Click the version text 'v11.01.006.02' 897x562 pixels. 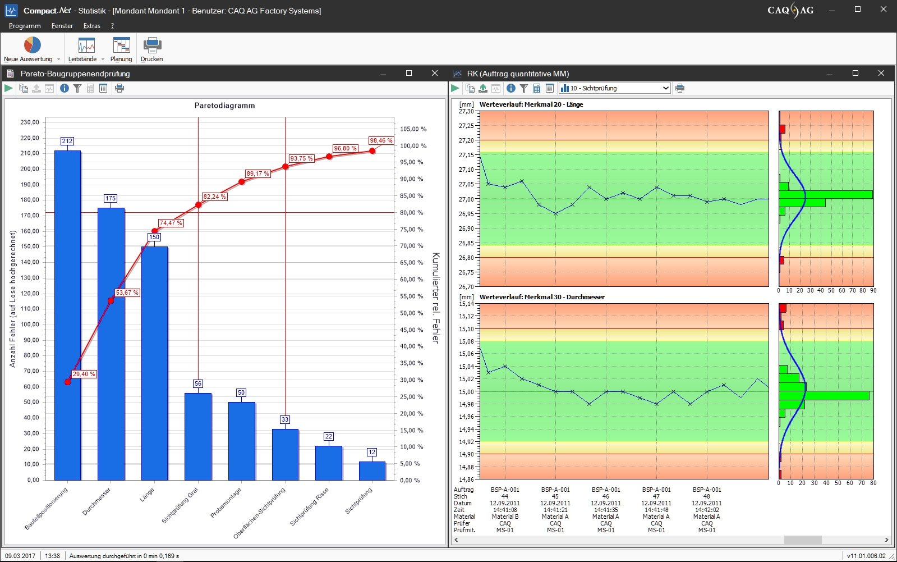[866, 556]
